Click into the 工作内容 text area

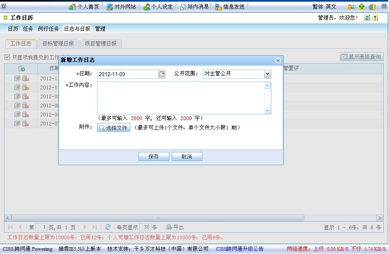coord(180,98)
